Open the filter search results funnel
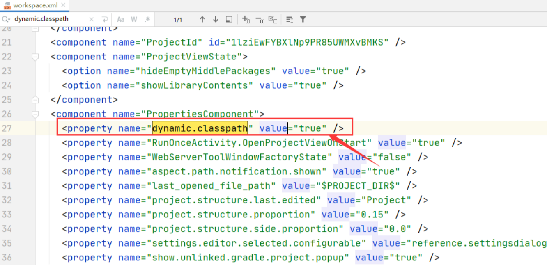547x265 pixels. click(303, 19)
